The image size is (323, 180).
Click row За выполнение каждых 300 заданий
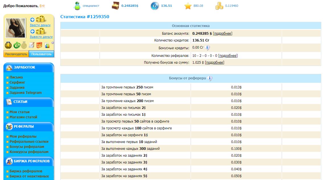191,148
